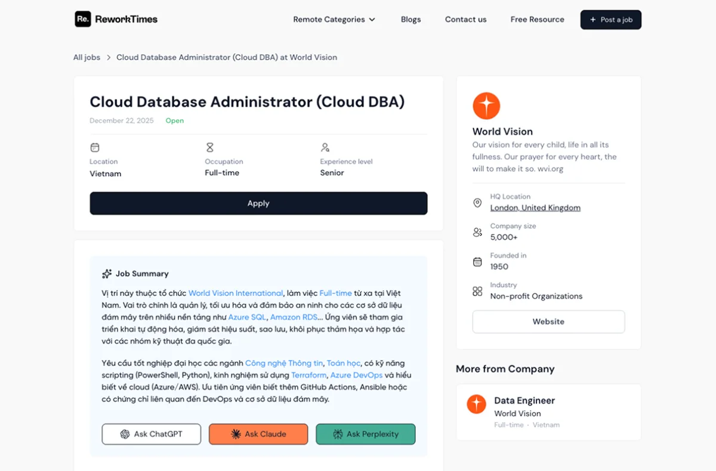Click the HQ Location pin icon
The width and height of the screenshot is (716, 471).
(x=477, y=203)
